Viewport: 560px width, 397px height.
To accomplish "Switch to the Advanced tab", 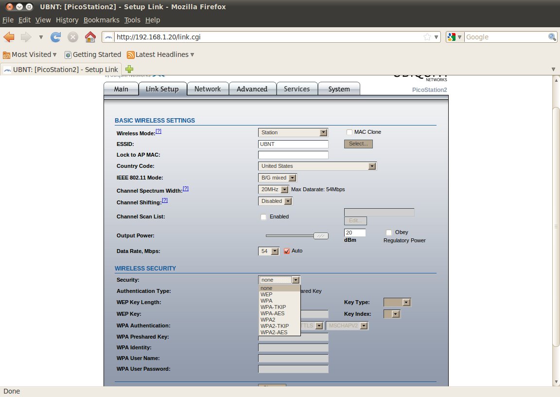I will pyautogui.click(x=252, y=89).
